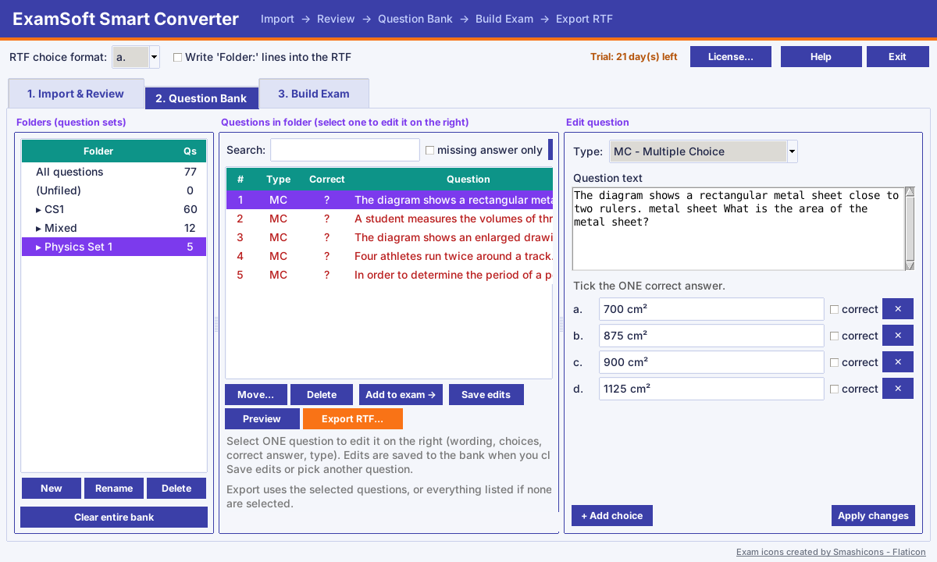Click into the Question text box
Image resolution: width=937 pixels, height=562 pixels.
[x=738, y=229]
